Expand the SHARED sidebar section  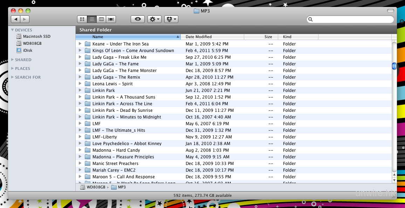pos(13,60)
